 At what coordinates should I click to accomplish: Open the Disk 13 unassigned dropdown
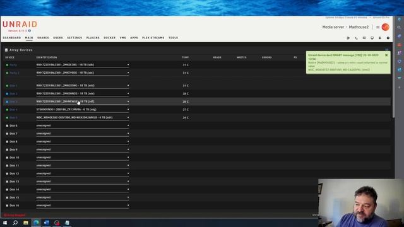click(x=83, y=182)
